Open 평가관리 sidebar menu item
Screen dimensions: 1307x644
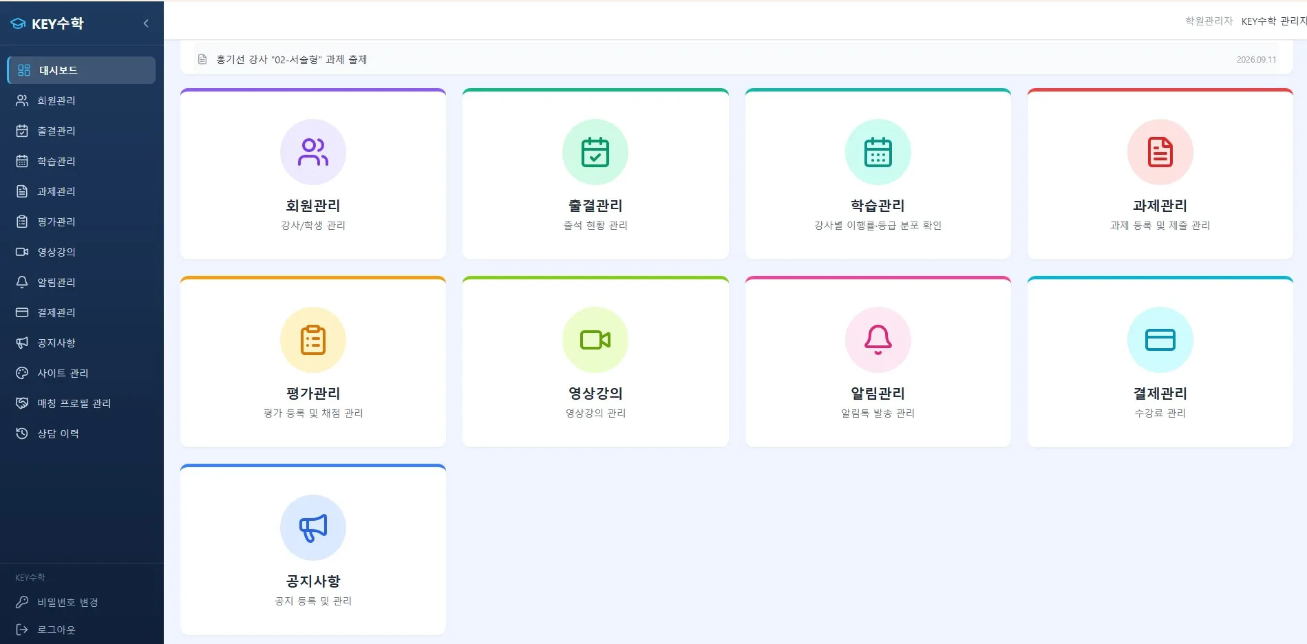tap(81, 222)
